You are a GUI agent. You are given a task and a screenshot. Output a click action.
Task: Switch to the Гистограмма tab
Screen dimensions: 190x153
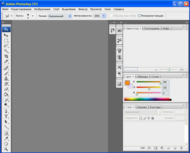coord(152,28)
